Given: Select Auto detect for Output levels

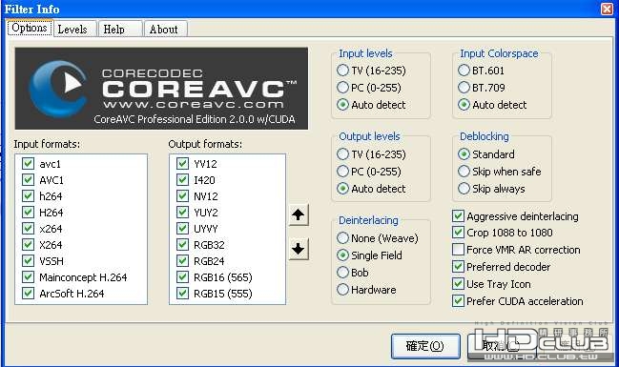Looking at the screenshot, I should click(342, 189).
